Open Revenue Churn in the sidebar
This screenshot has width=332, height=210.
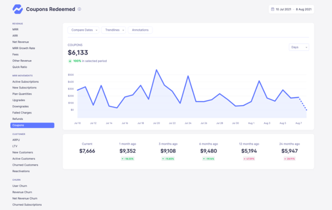click(22, 192)
